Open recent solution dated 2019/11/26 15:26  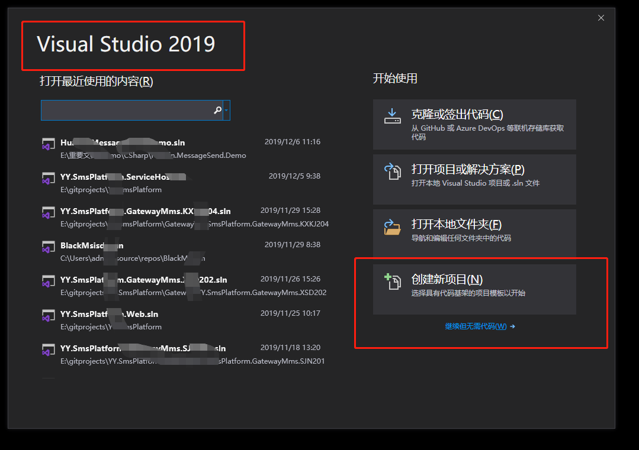tap(185, 286)
